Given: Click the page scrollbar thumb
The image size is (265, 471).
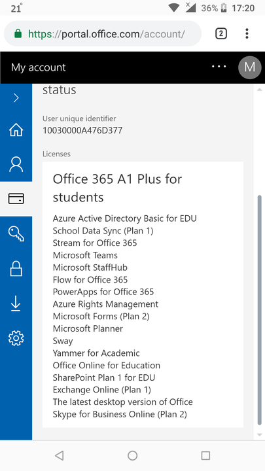Looking at the screenshot, I should [x=260, y=310].
